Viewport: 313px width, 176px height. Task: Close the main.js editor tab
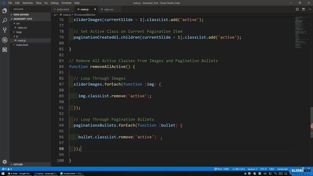[x=95, y=9]
